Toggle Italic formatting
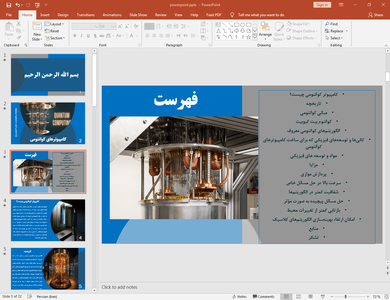390x300 pixels. [81, 36]
